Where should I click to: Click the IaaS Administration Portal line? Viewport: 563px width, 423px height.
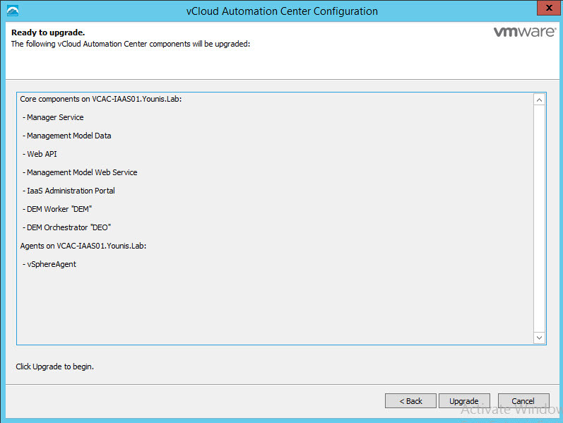(69, 191)
